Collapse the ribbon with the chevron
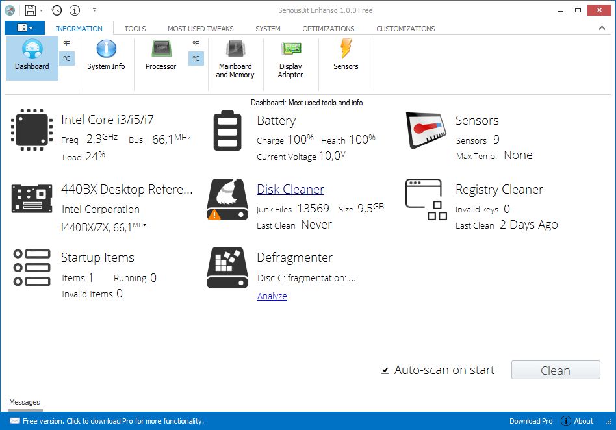 tap(601, 28)
